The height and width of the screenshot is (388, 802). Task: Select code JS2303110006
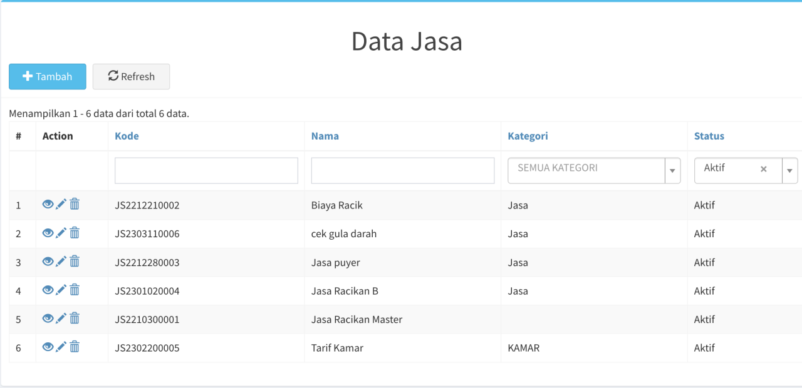[147, 234]
